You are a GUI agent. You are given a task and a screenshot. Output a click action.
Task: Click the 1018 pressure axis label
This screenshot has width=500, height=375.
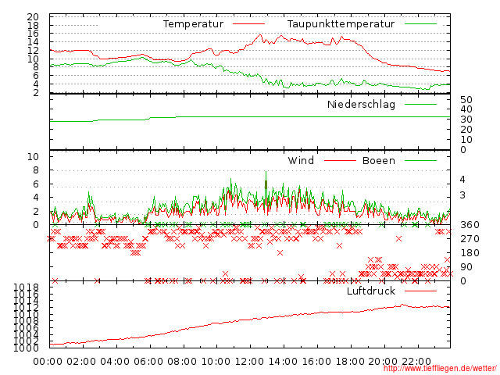tap(26, 287)
